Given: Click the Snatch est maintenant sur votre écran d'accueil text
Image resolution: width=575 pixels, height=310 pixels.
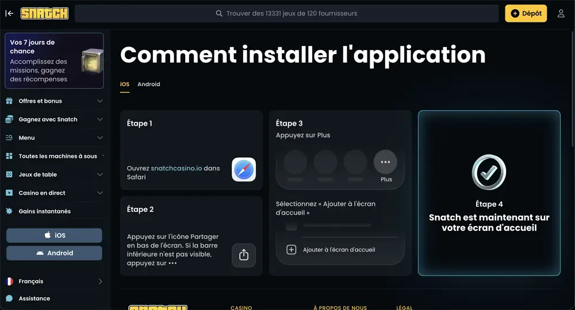Looking at the screenshot, I should (x=489, y=223).
